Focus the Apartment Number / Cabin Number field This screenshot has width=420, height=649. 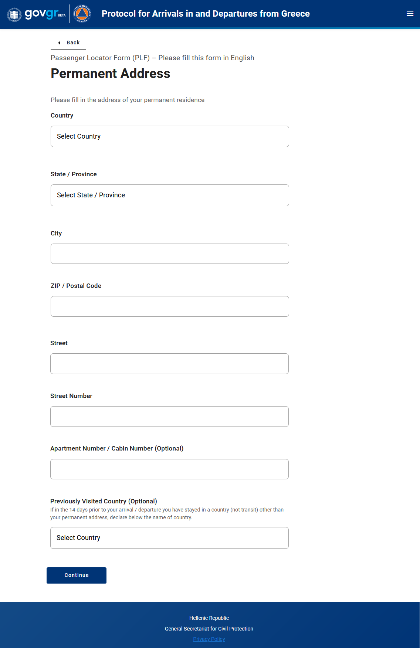[169, 469]
